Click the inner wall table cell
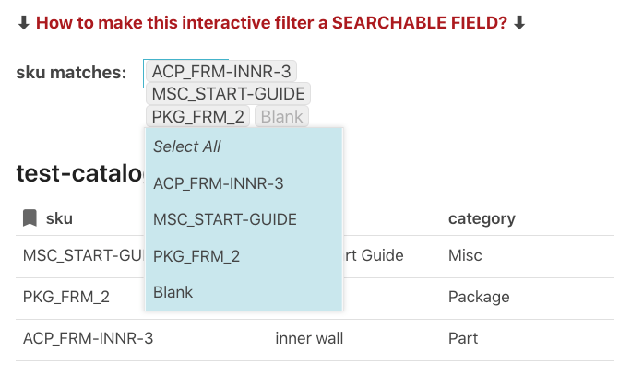The height and width of the screenshot is (375, 643). coord(309,338)
